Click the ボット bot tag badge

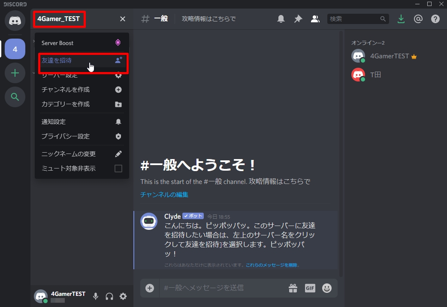[193, 216]
